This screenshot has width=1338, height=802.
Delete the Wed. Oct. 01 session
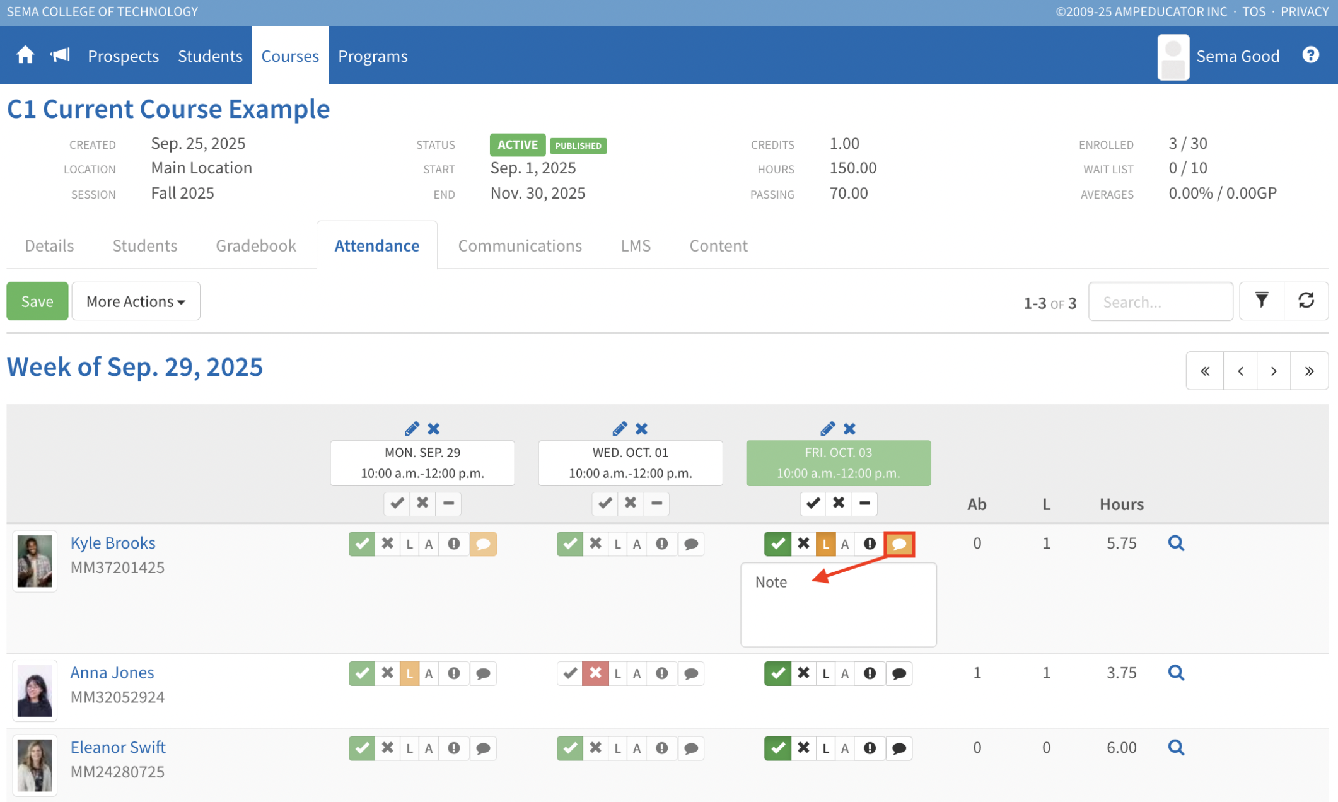click(x=641, y=429)
